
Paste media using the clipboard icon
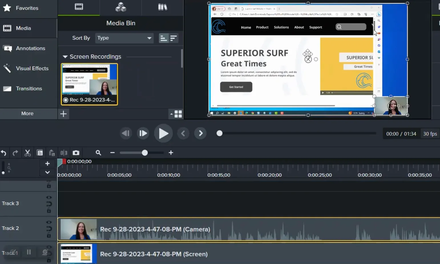pyautogui.click(x=52, y=153)
